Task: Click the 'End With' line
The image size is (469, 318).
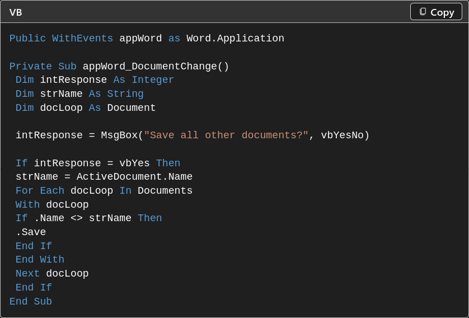Action: [x=40, y=259]
